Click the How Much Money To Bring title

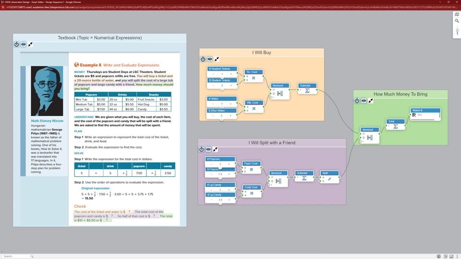(400, 94)
